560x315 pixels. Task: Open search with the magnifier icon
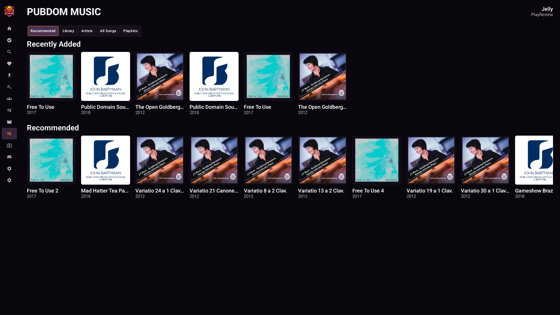(x=9, y=52)
